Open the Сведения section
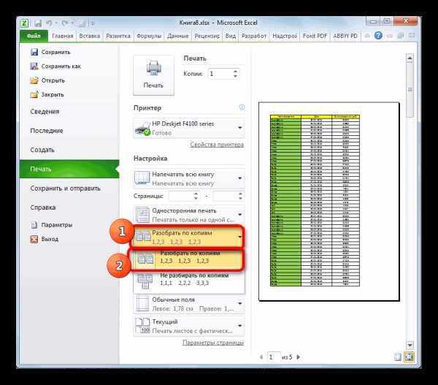The width and height of the screenshot is (438, 385). pos(45,112)
